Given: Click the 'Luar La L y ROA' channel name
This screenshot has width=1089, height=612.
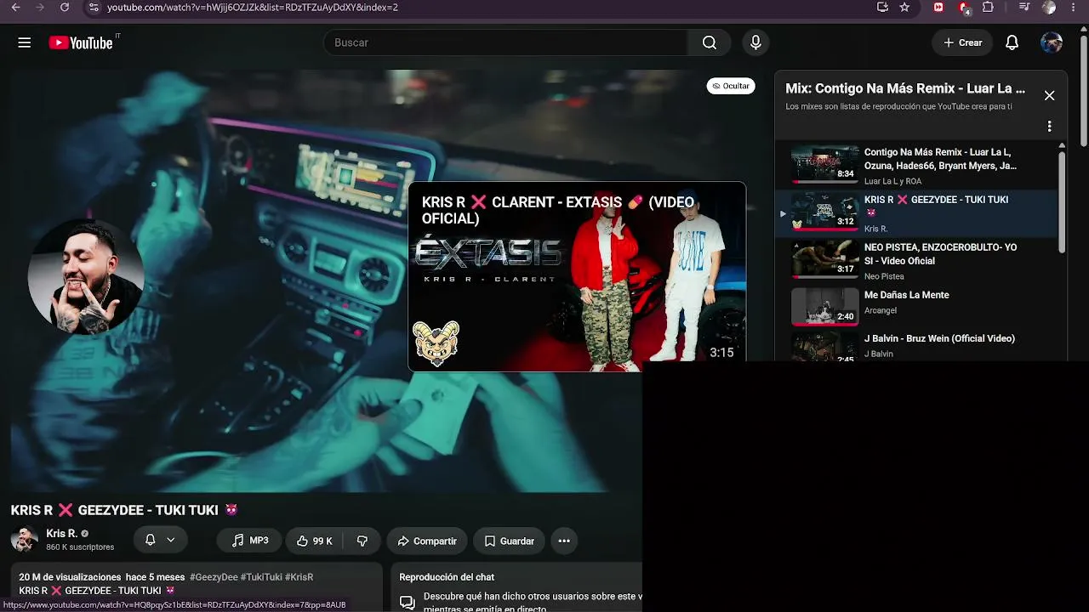Looking at the screenshot, I should 892,181.
